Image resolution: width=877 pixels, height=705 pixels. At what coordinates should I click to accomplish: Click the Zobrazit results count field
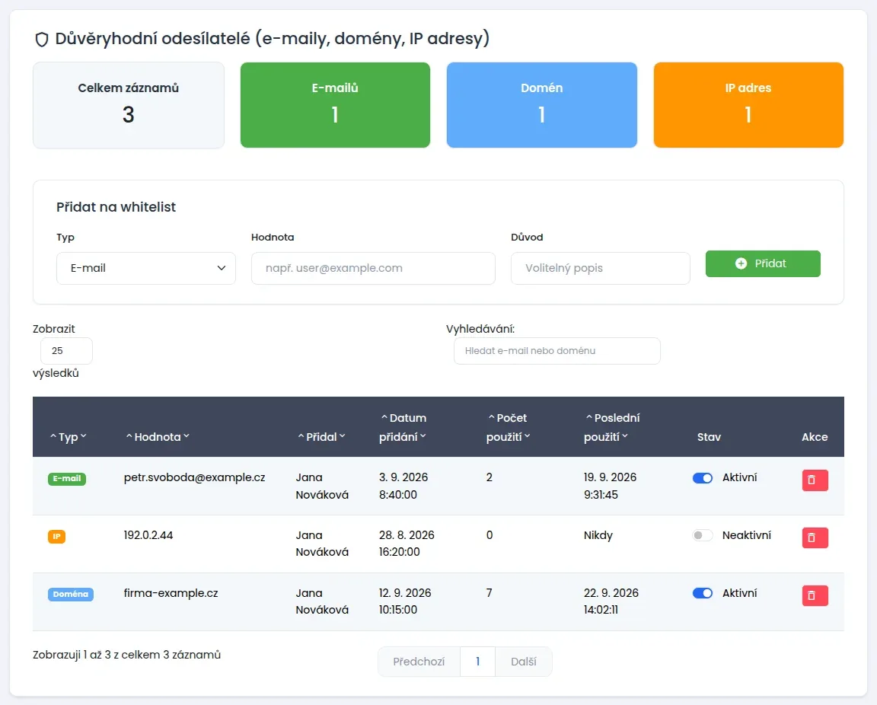(66, 351)
